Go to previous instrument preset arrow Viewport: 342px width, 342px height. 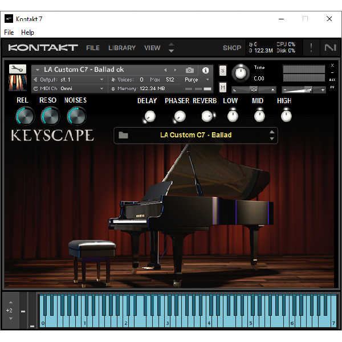coord(165,70)
